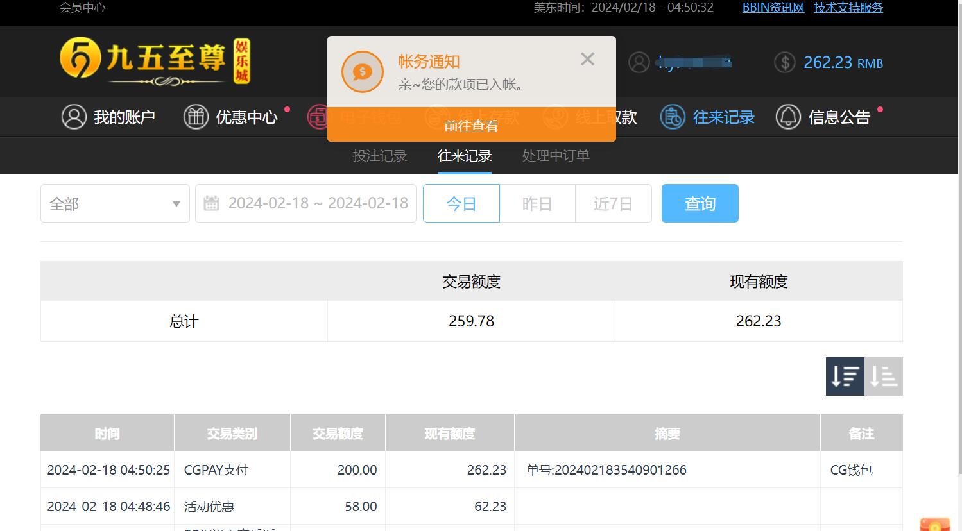Screen dimensions: 962x531
Task: Click the dark descending sort icon
Action: 845,376
